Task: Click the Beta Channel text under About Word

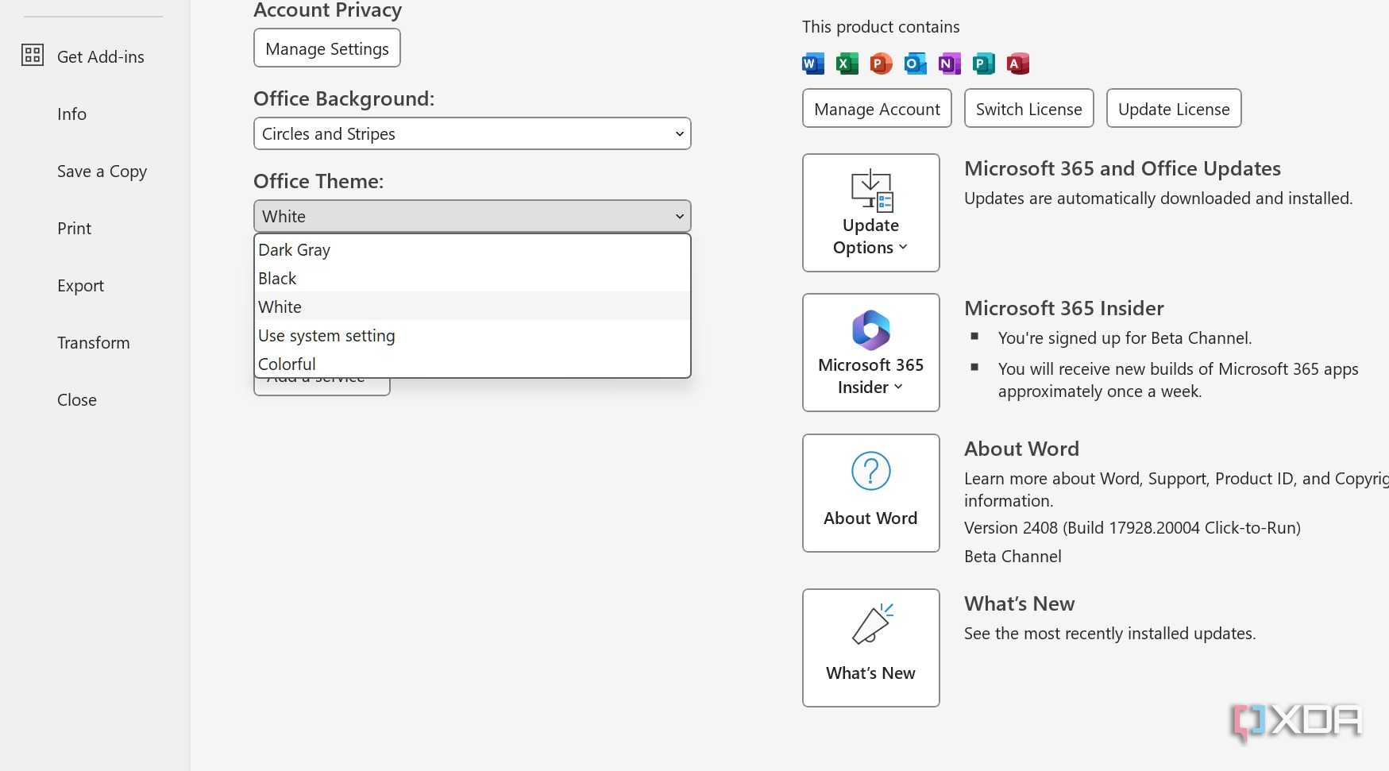Action: [x=1013, y=557]
